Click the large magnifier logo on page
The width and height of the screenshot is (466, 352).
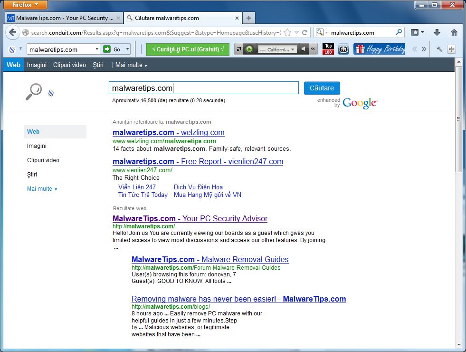(33, 91)
